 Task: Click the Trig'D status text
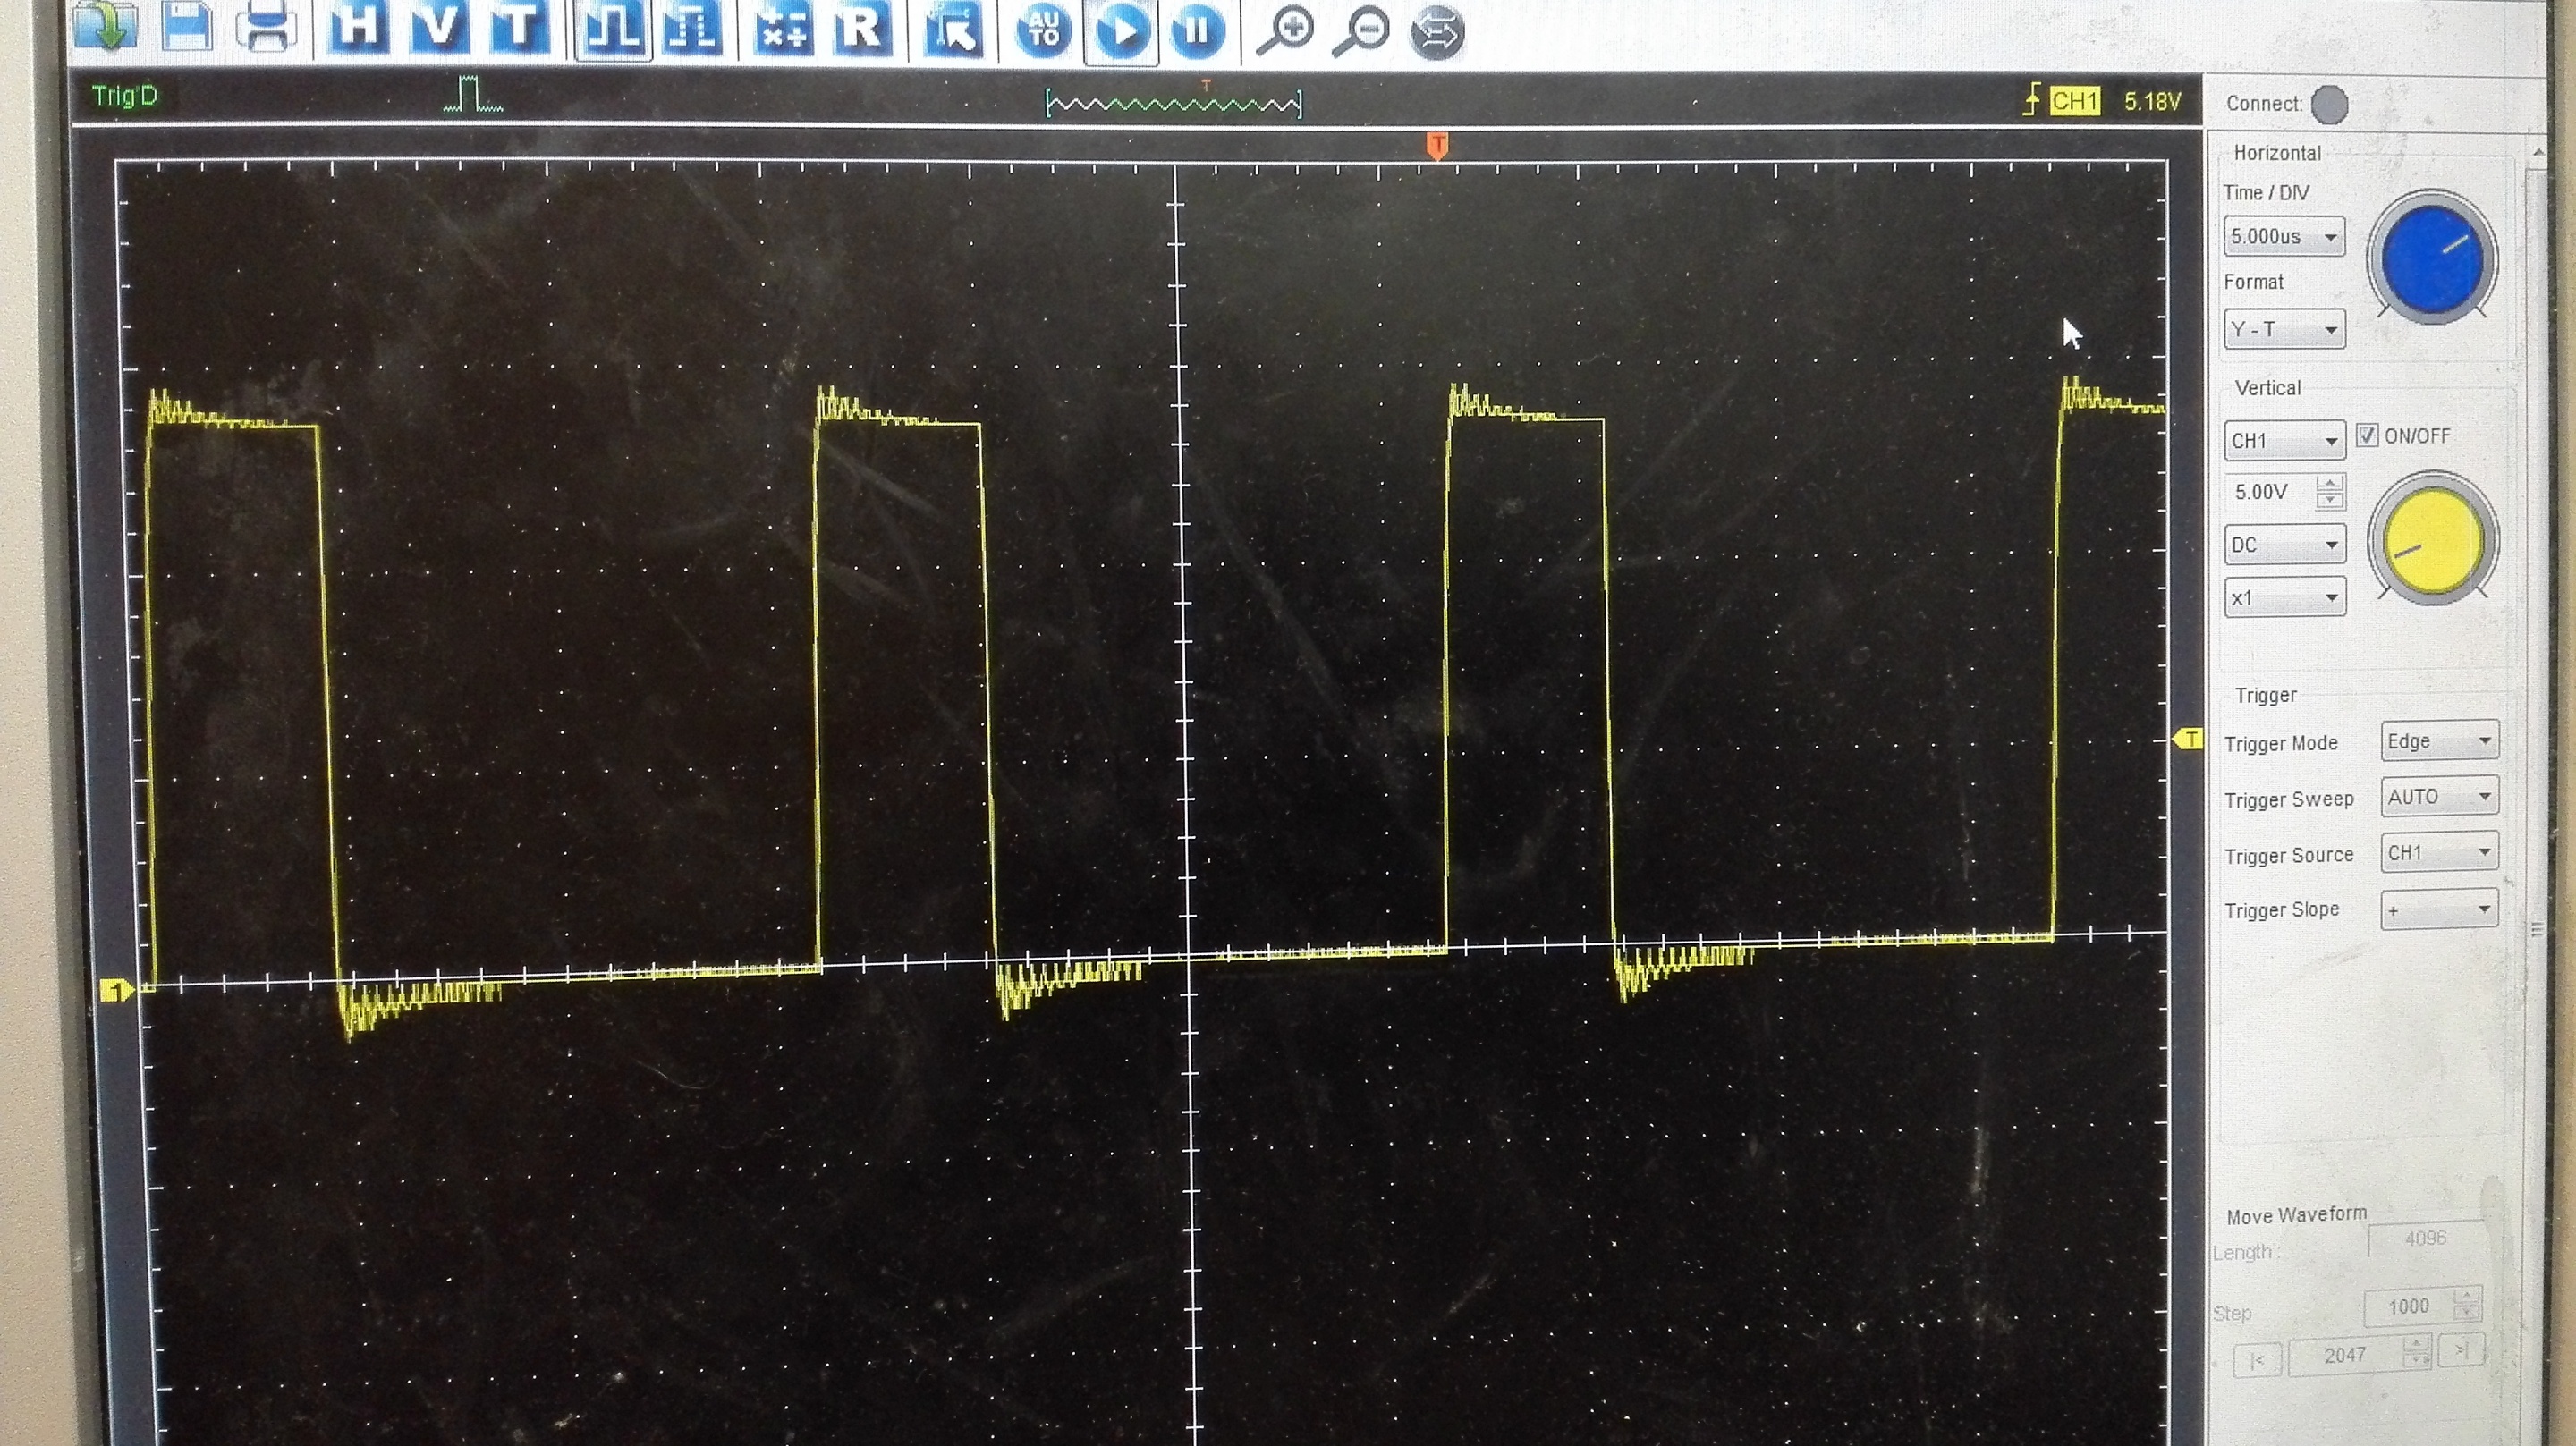click(124, 96)
